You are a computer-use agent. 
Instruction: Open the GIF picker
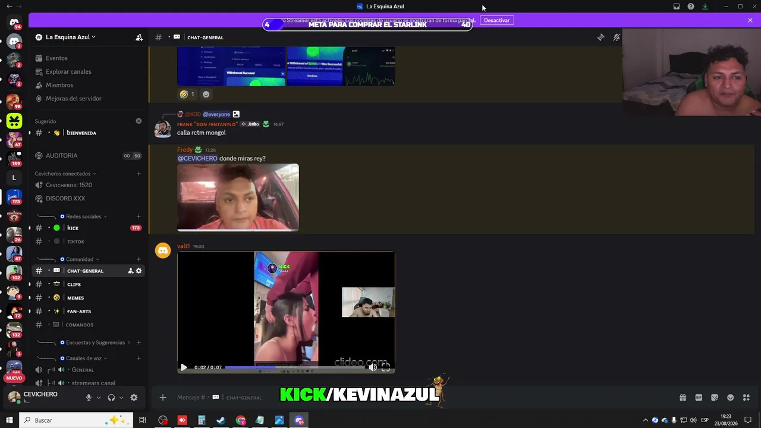(x=699, y=398)
